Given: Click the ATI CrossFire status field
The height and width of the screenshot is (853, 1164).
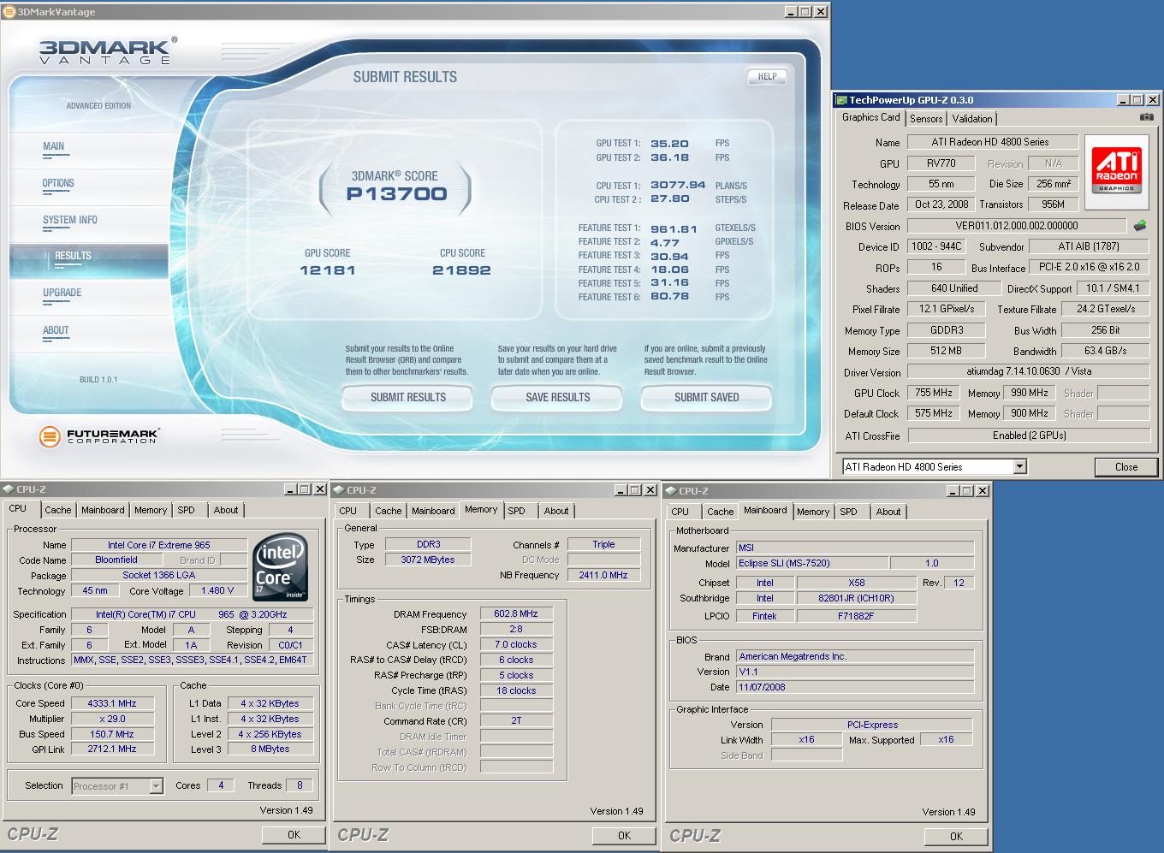Looking at the screenshot, I should 1029,435.
